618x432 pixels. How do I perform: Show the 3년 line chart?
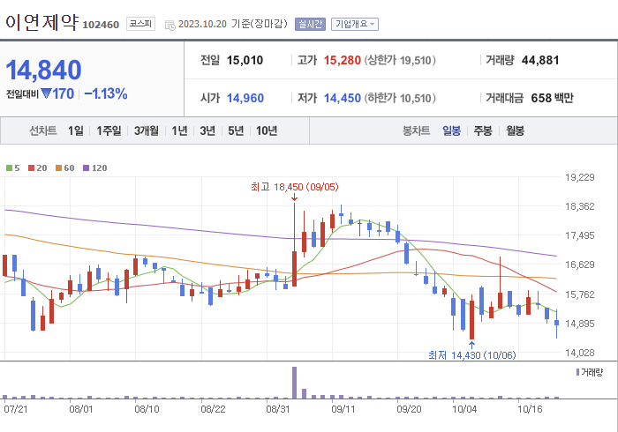[x=207, y=130]
